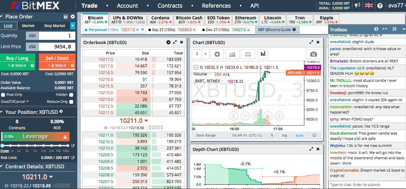Image resolution: width=406 pixels, height=189 pixels.
Task: Click the compare scales icon in chart toolbar
Action: [248, 54]
